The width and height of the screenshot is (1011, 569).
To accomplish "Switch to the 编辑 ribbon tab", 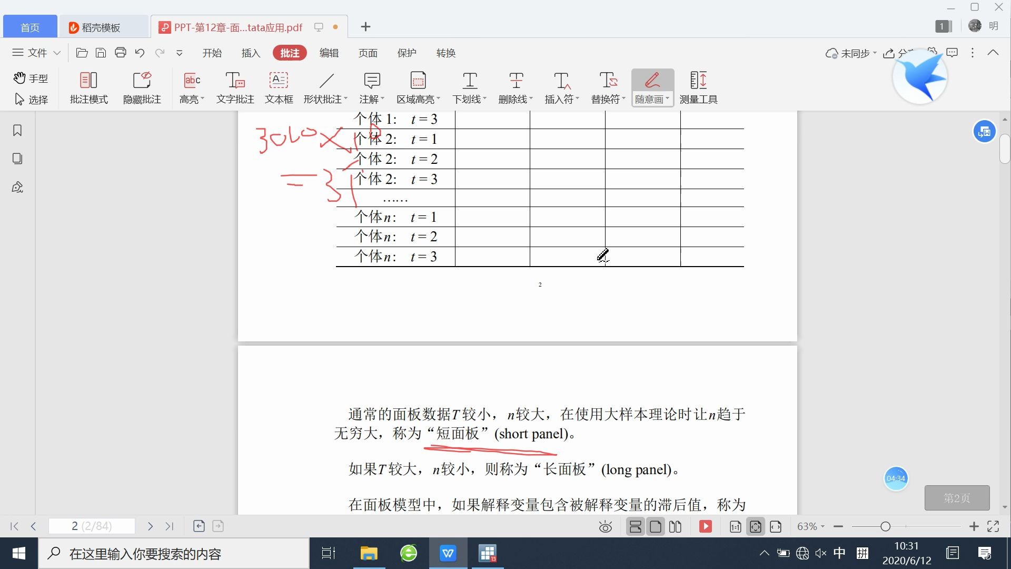I will pos(329,53).
